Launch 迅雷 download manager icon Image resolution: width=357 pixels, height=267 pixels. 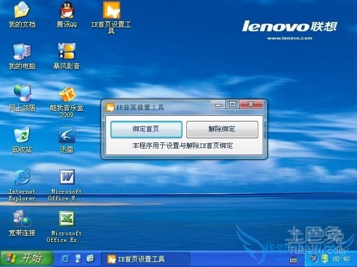[x=66, y=140]
